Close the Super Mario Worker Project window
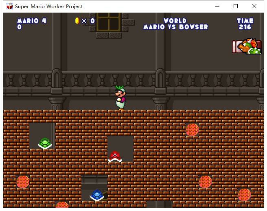This screenshot has width=267, height=211. pos(254,6)
